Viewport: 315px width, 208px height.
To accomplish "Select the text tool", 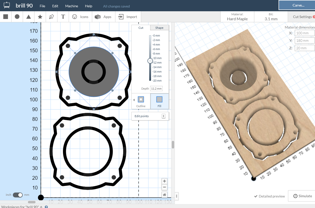I will [63, 17].
